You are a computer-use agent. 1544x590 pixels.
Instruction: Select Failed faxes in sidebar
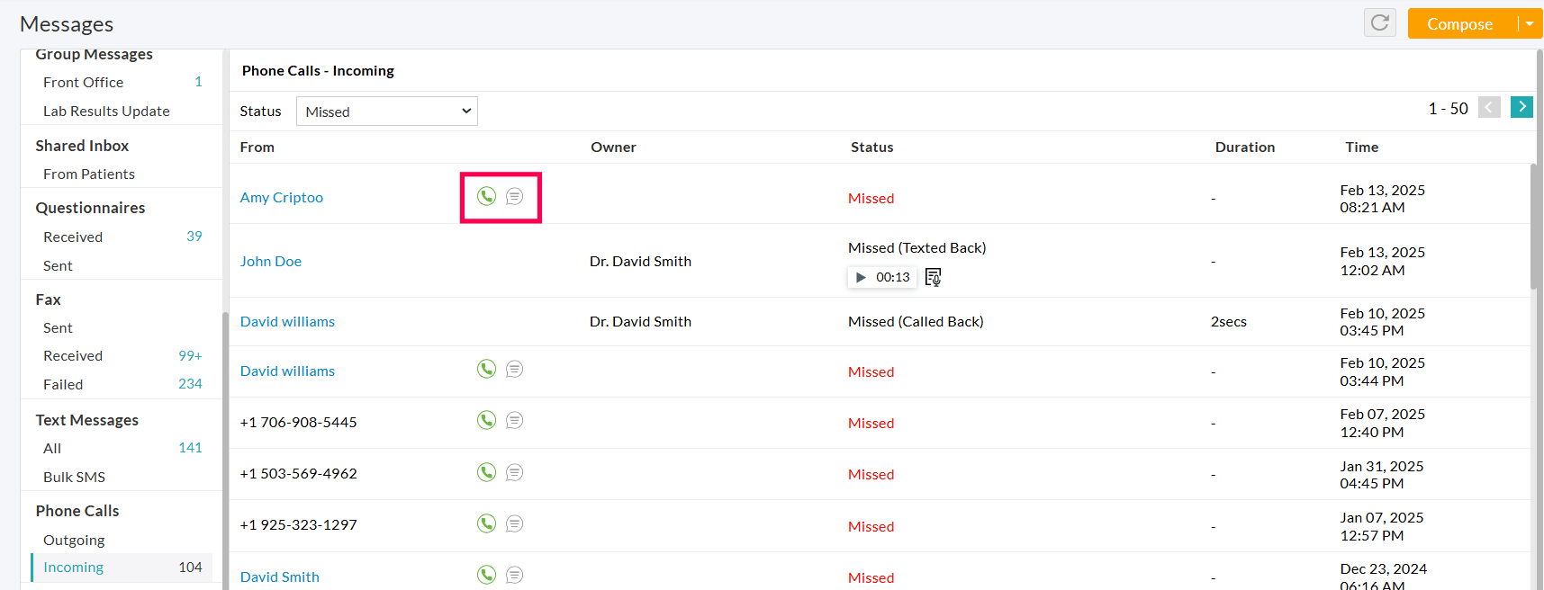(63, 384)
